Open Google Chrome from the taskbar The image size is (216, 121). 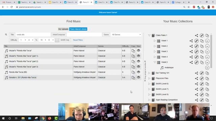pos(43,118)
